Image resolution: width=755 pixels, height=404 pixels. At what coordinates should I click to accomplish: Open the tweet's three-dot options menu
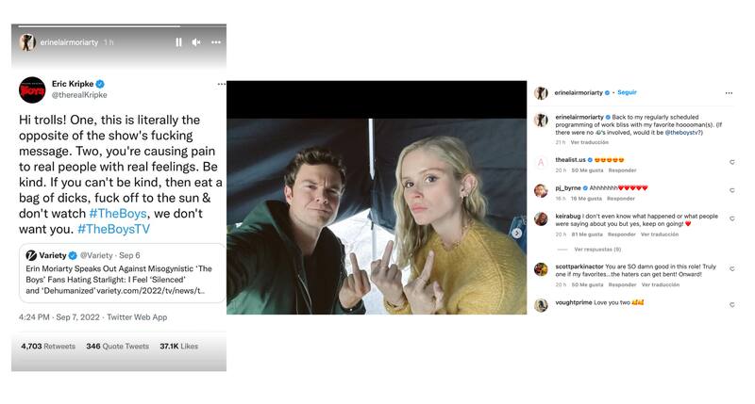click(221, 84)
